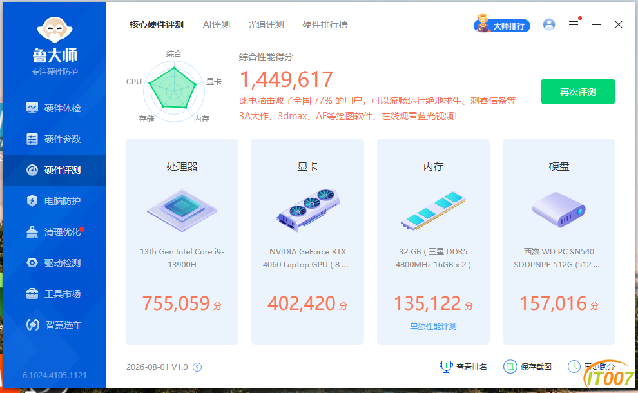Viewport: 638px width, 393px height.
Task: Click NVIDIA GeForce RTX 4060 Laptop text
Action: coord(305,258)
